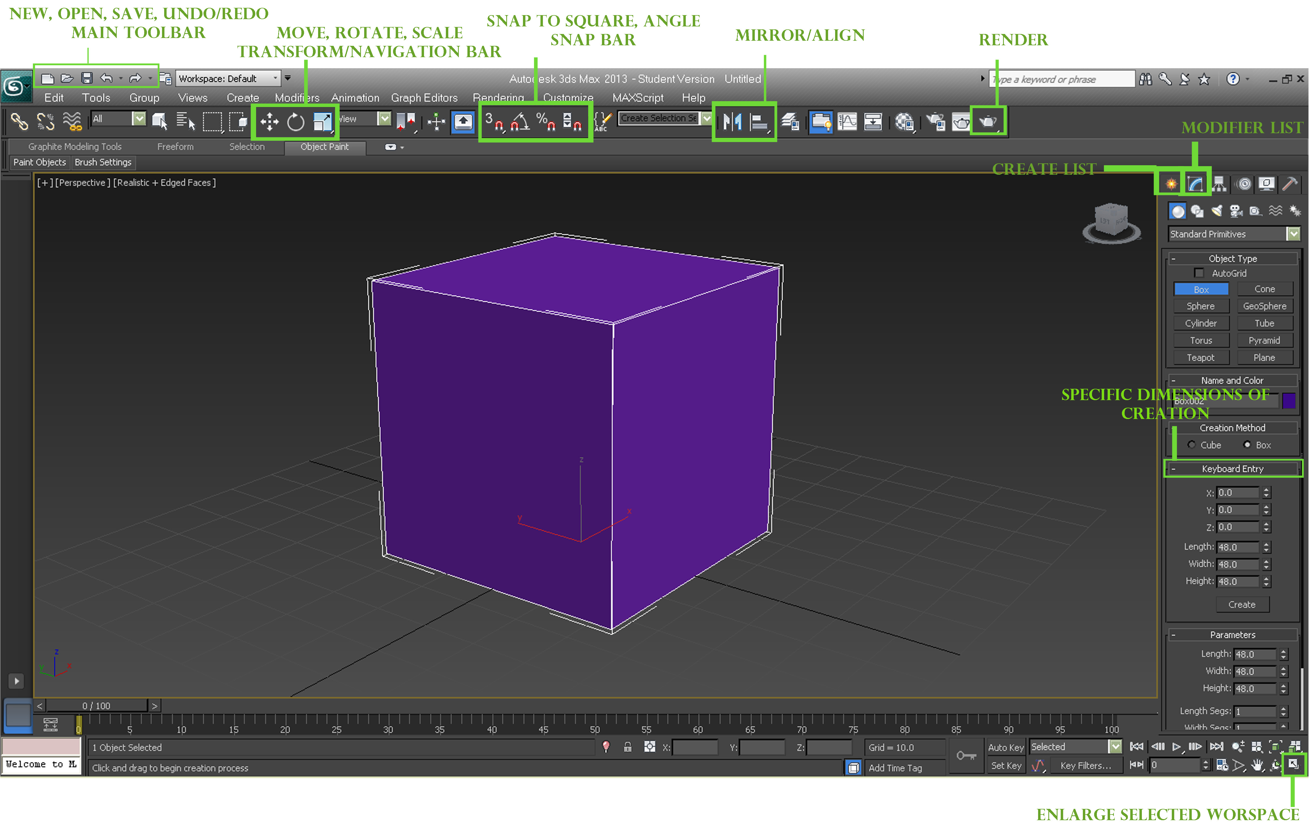Image resolution: width=1309 pixels, height=828 pixels.
Task: Click the Z coordinate input field
Action: pyautogui.click(x=1238, y=526)
